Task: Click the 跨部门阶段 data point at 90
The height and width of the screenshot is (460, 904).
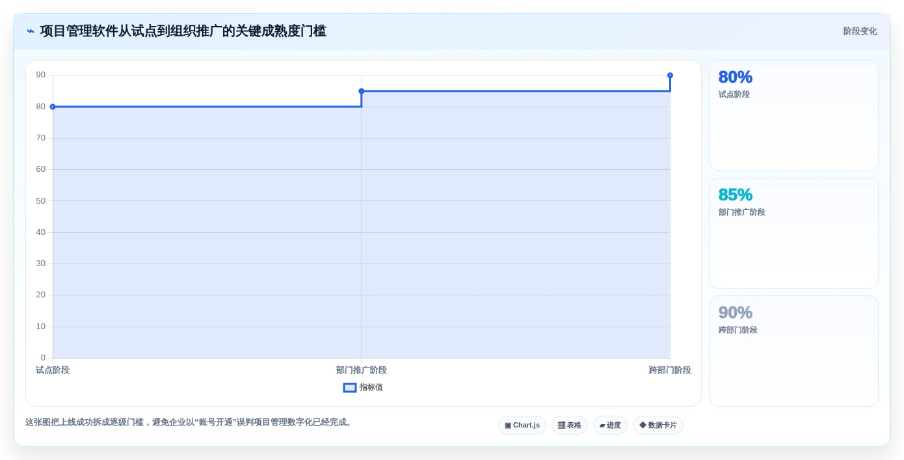Action: (x=670, y=75)
